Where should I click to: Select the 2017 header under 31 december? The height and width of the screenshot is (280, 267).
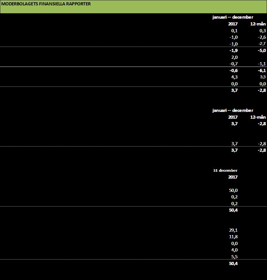pos(233,177)
